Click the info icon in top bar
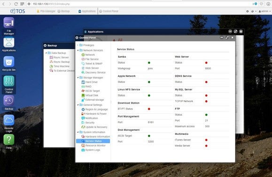 [248, 11]
